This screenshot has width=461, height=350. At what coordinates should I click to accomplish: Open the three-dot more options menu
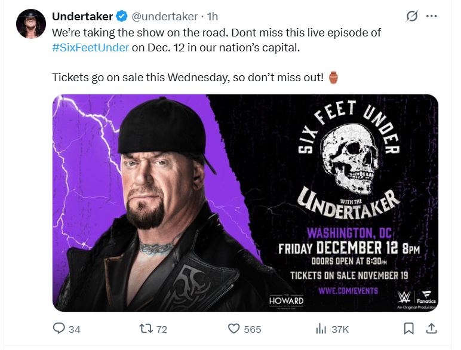[x=431, y=17]
